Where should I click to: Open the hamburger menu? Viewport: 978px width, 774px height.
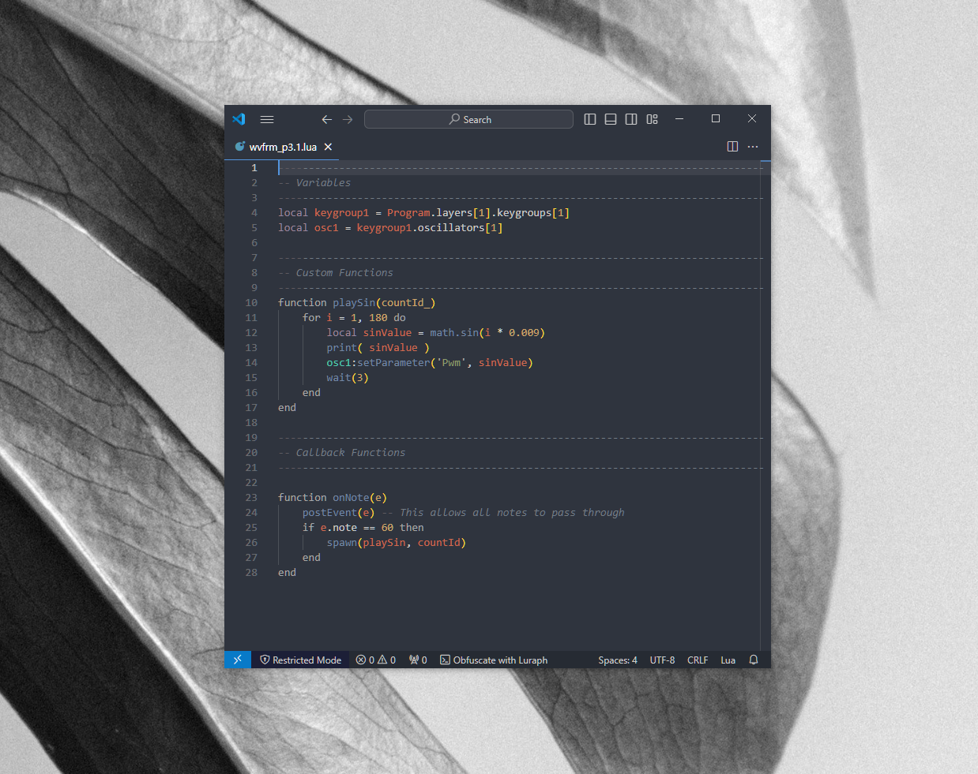266,119
